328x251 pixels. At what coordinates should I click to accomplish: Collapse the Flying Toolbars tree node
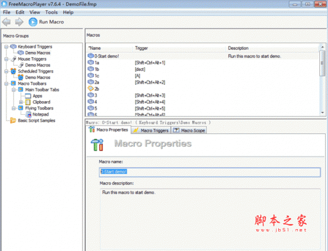[14, 108]
